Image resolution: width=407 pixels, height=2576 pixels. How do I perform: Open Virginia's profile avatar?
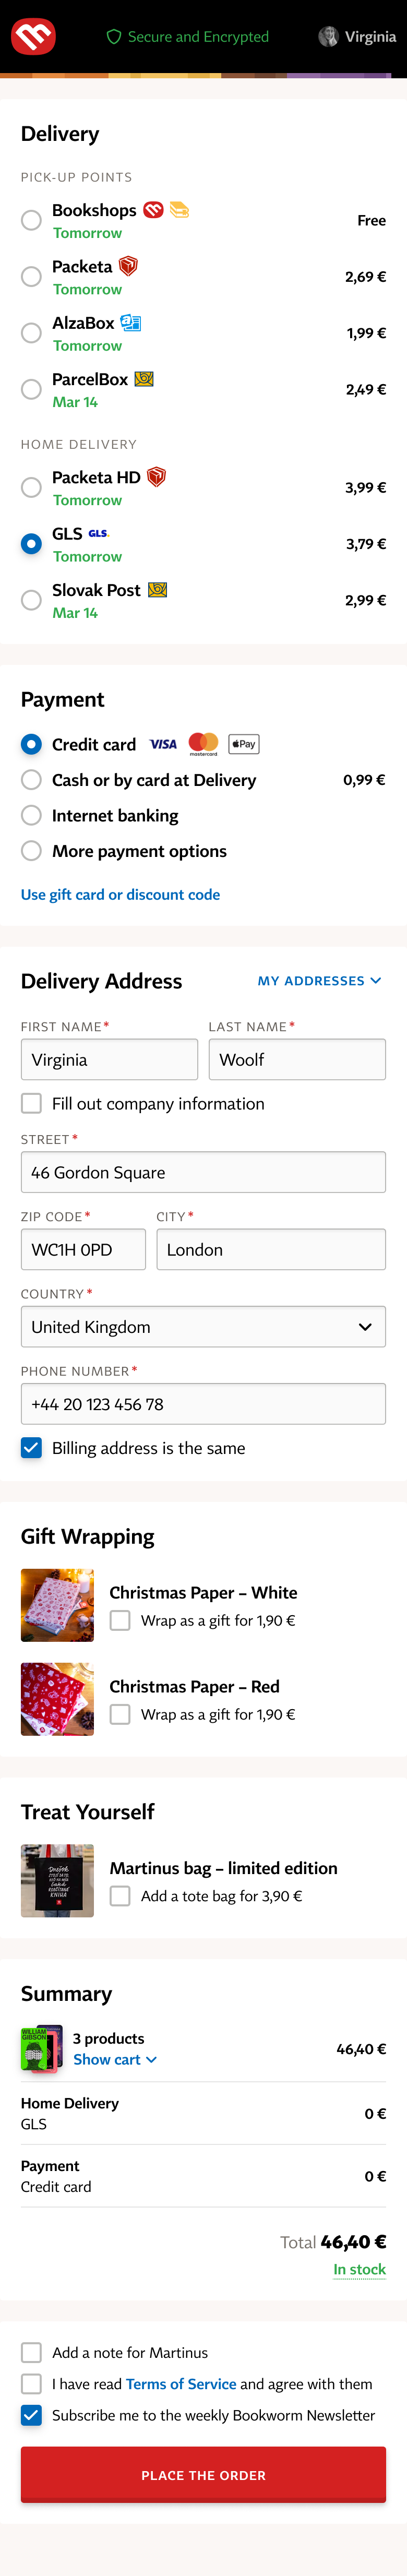coord(328,37)
